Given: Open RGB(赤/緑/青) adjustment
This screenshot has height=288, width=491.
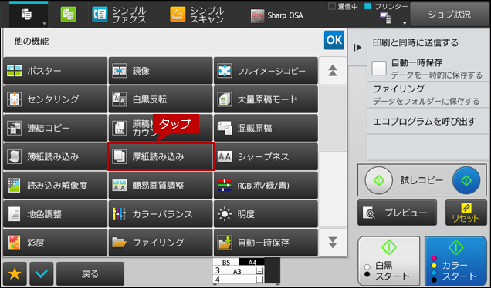Looking at the screenshot, I should (266, 186).
